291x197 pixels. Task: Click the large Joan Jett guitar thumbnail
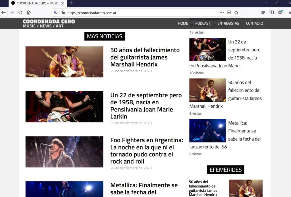click(x=65, y=107)
